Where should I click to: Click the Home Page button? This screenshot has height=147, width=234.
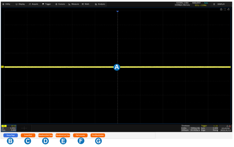[x=11, y=135]
